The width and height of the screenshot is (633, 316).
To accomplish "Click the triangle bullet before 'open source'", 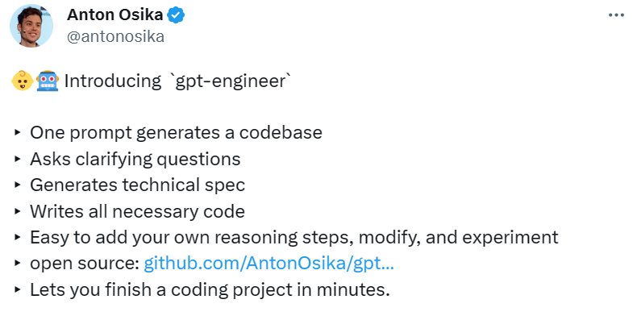I will tap(18, 264).
